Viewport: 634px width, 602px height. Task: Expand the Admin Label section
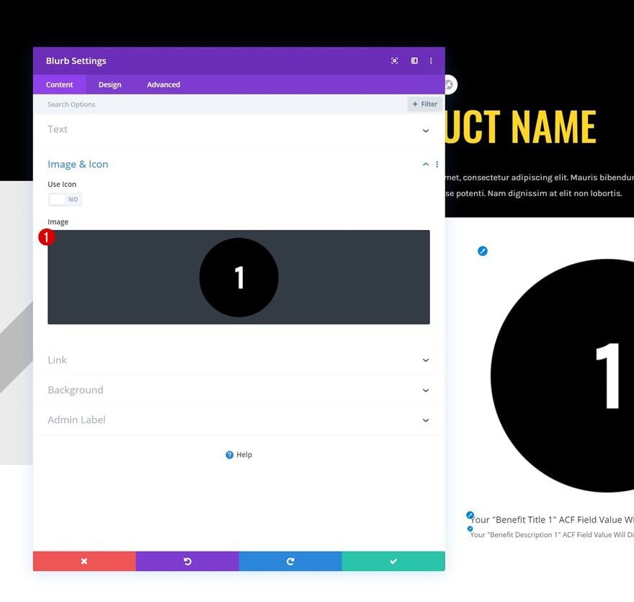coord(238,420)
